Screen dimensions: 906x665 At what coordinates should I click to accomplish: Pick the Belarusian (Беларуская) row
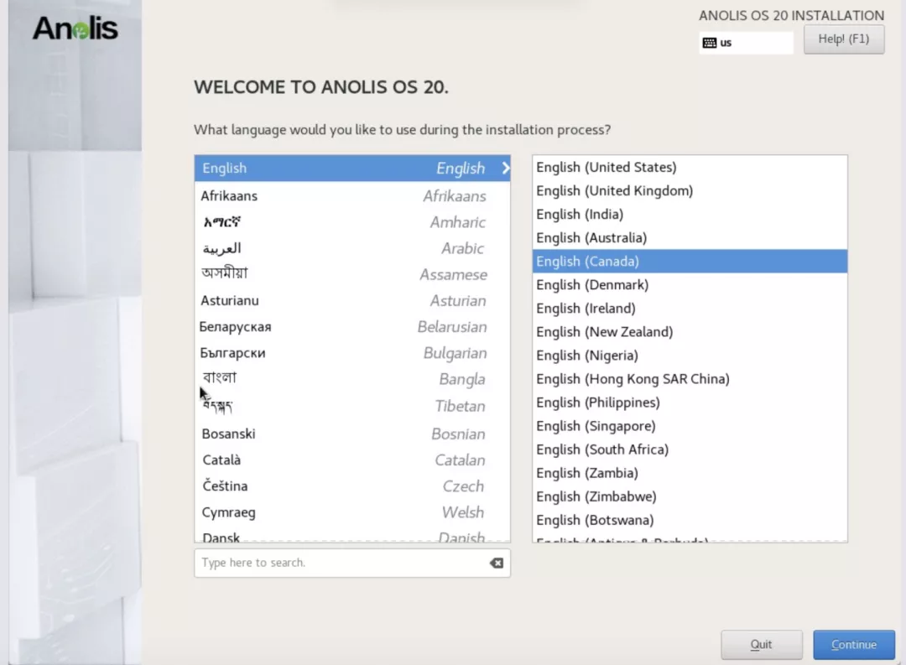352,326
